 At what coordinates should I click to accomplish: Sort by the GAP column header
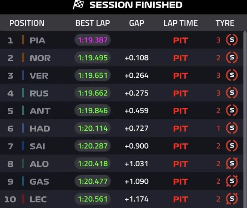tap(137, 23)
